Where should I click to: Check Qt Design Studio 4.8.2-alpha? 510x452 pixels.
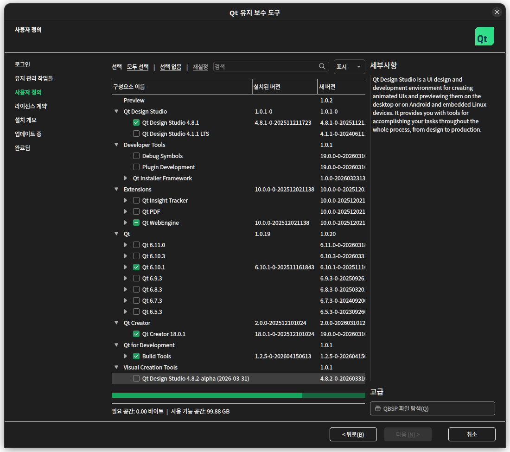tap(136, 378)
